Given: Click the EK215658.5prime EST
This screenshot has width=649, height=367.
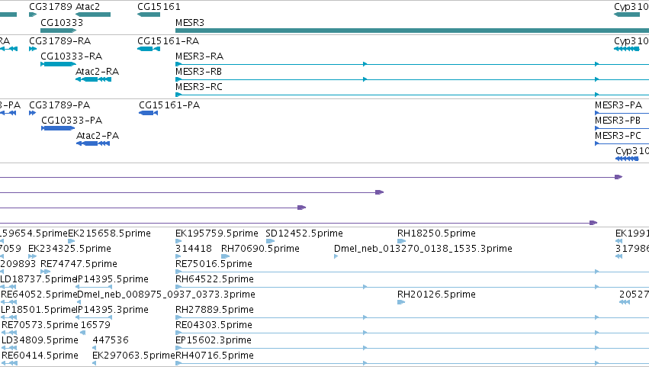Looking at the screenshot, I should point(72,241).
